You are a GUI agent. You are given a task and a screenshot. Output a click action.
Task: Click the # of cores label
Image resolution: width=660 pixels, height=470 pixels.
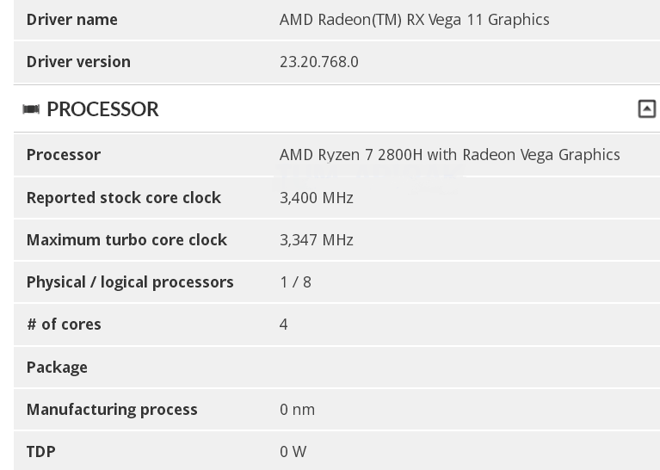click(64, 324)
